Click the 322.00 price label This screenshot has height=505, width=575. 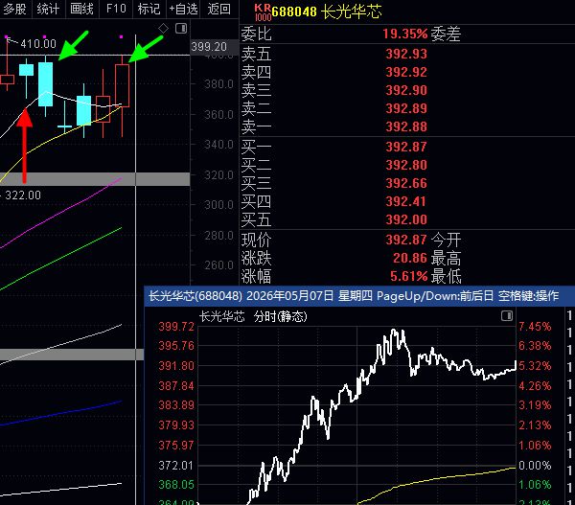(x=23, y=195)
